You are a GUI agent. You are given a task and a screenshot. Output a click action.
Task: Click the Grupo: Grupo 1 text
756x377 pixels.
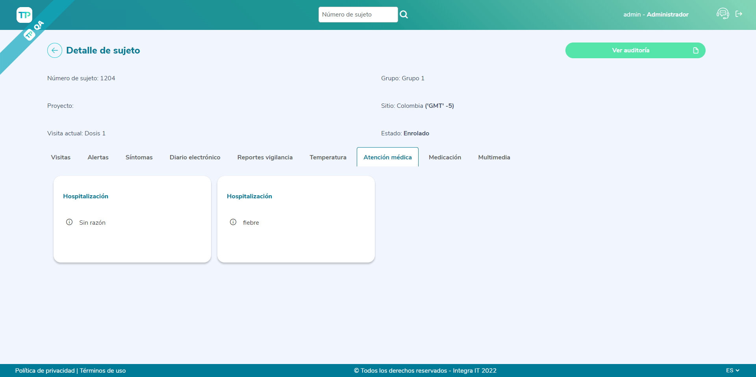403,78
